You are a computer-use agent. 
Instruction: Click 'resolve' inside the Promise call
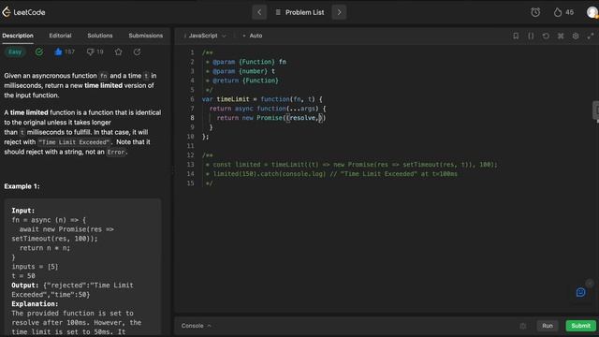tap(302, 118)
